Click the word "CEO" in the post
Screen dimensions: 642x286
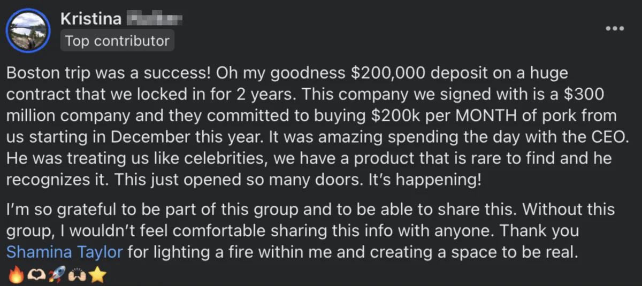click(607, 136)
